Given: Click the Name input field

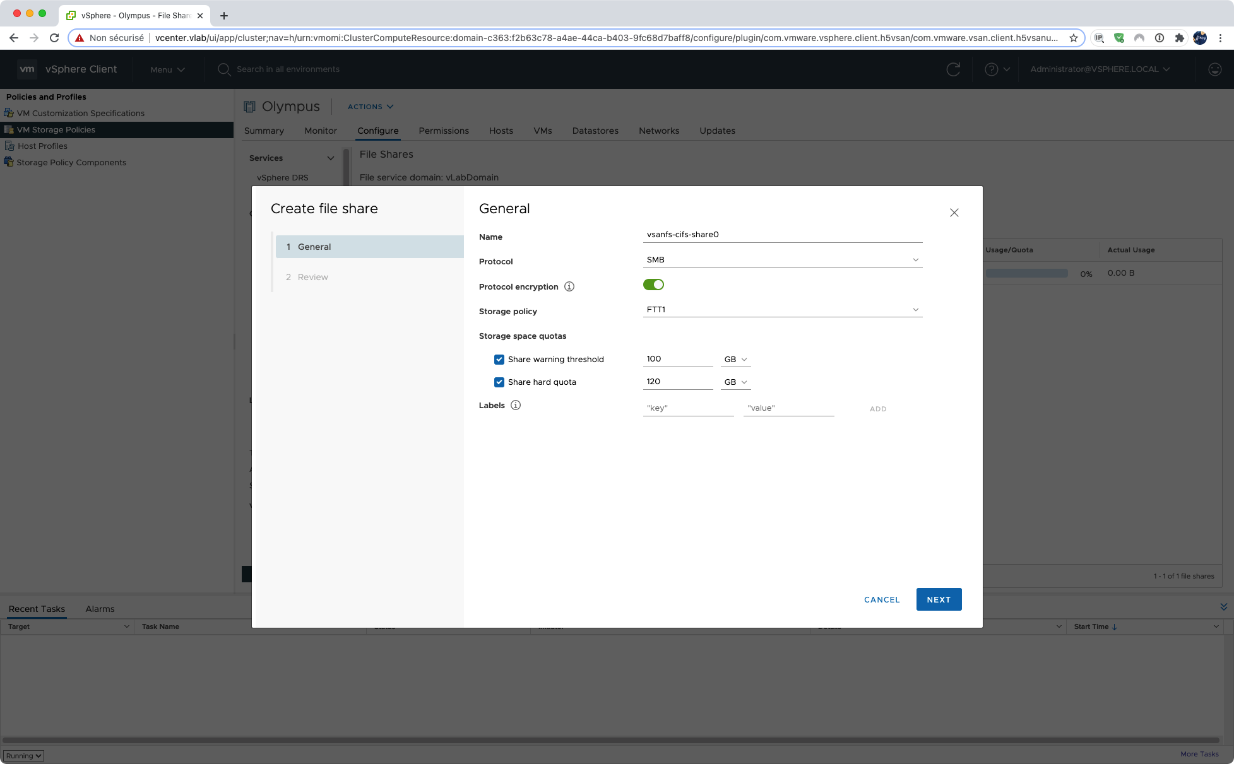Looking at the screenshot, I should pyautogui.click(x=782, y=235).
